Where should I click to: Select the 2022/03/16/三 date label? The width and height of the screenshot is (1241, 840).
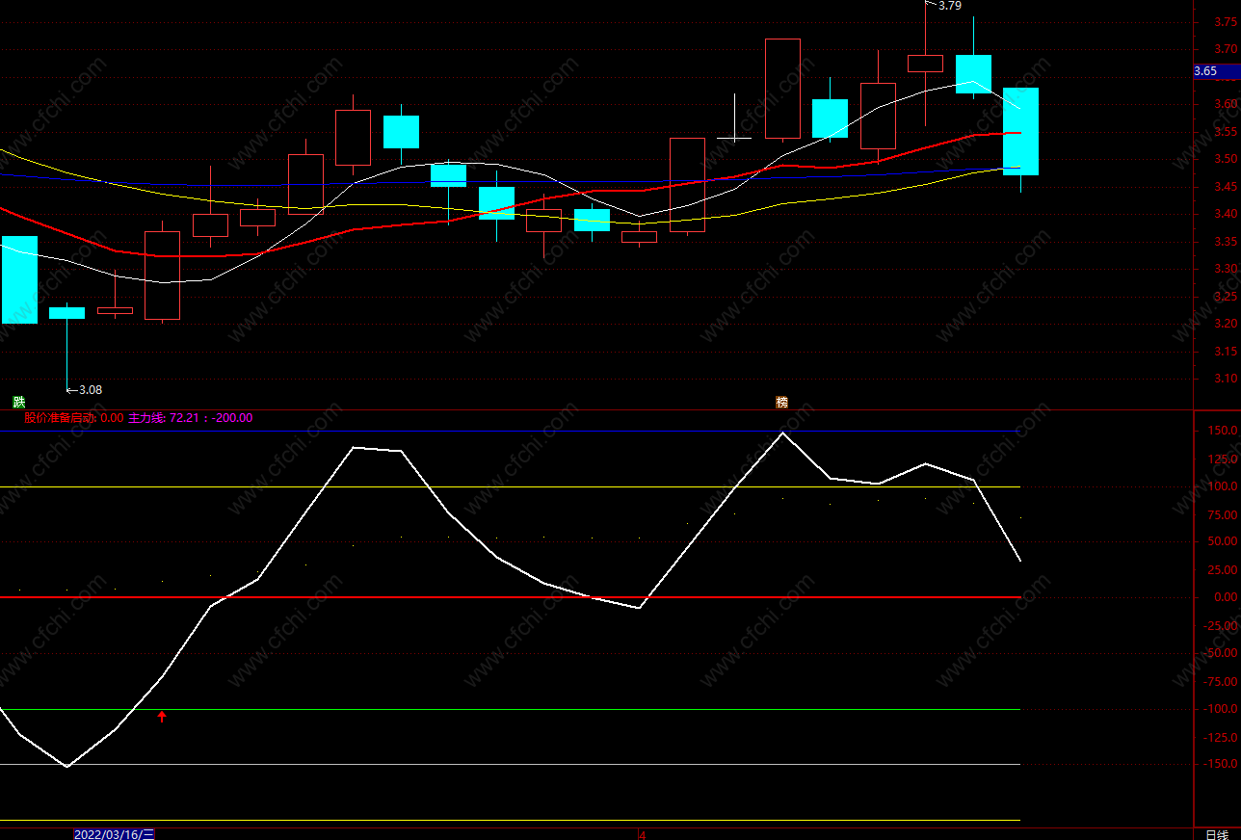point(114,834)
